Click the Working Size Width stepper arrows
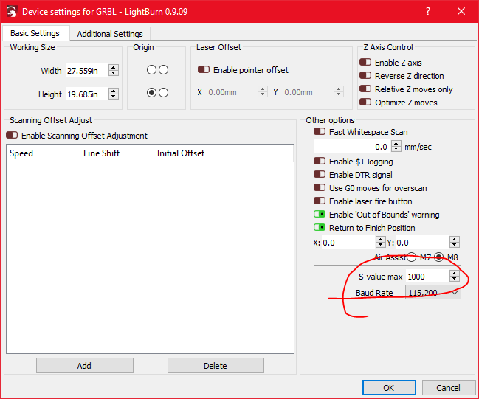Screen dimensions: 479x399 pos(113,70)
